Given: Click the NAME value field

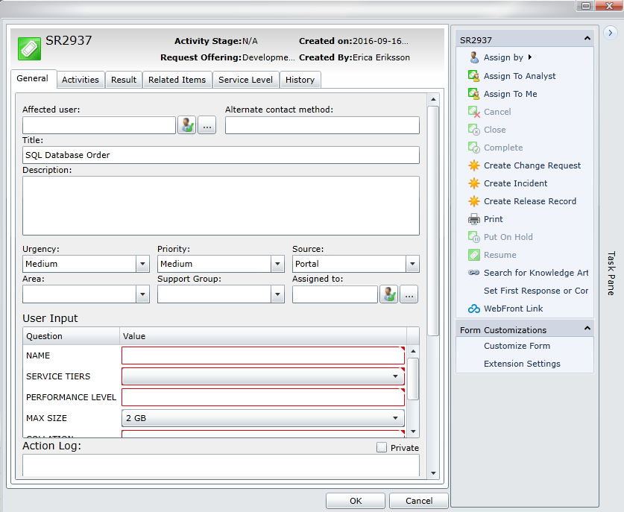Looking at the screenshot, I should point(263,355).
